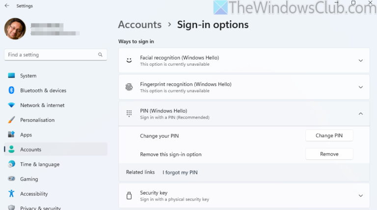The image size is (377, 210).
Task: Expand Fingerprint recognition chevron
Action: point(360,87)
